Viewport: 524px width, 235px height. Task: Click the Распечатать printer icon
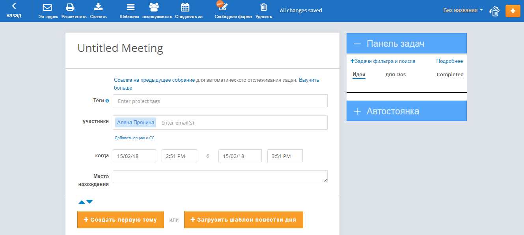[70, 7]
